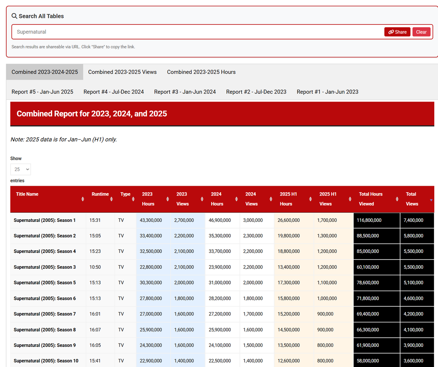Click Season 3 runtime 10:50
The height and width of the screenshot is (367, 438).
coord(95,267)
